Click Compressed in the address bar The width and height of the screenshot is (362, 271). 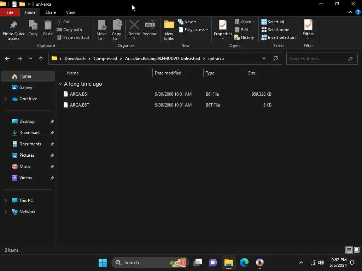(105, 59)
